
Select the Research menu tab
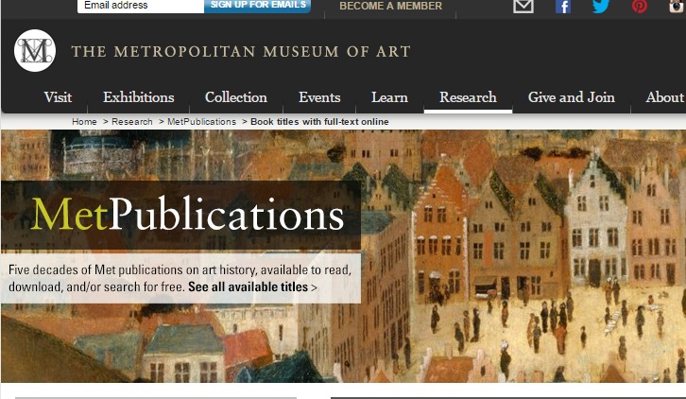coord(468,97)
